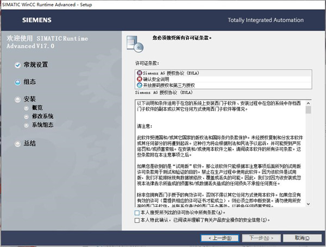Click the Siemens AG EULA status icon

pyautogui.click(x=139, y=73)
